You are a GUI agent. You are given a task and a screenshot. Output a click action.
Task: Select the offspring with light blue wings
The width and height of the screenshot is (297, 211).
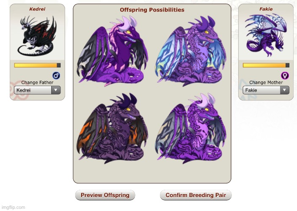click(190, 51)
